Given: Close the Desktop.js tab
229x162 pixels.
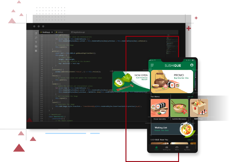Looking at the screenshot, I should coord(52,32).
